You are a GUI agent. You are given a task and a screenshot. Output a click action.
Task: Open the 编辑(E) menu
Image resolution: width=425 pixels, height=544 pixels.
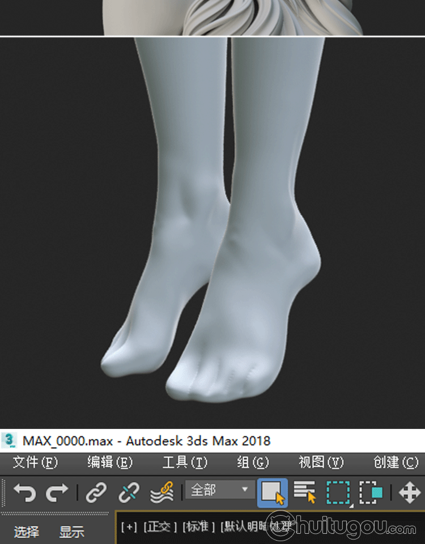click(x=110, y=462)
